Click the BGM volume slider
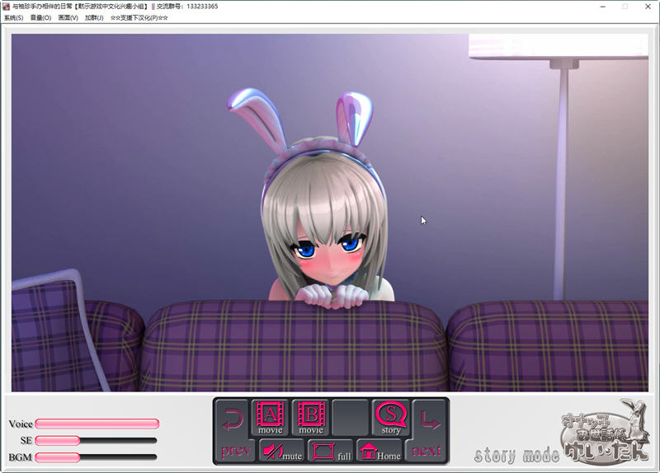660x473 pixels. tap(97, 457)
